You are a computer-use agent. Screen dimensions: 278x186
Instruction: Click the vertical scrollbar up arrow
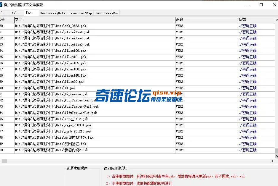(277, 20)
